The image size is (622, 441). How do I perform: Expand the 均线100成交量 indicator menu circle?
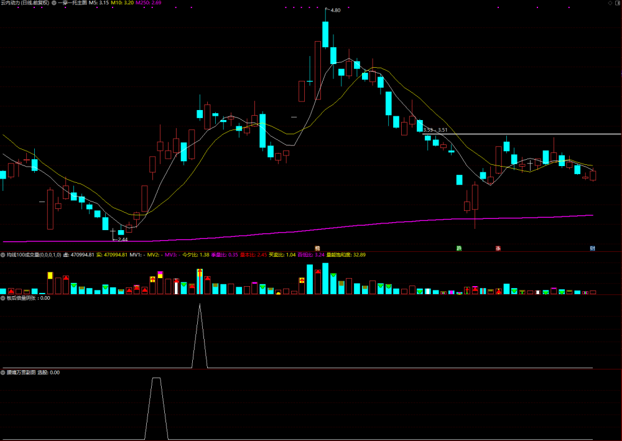(3, 255)
